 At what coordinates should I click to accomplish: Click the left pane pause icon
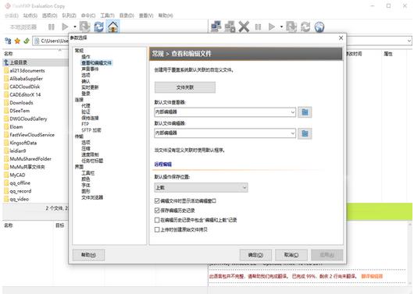[52, 27]
